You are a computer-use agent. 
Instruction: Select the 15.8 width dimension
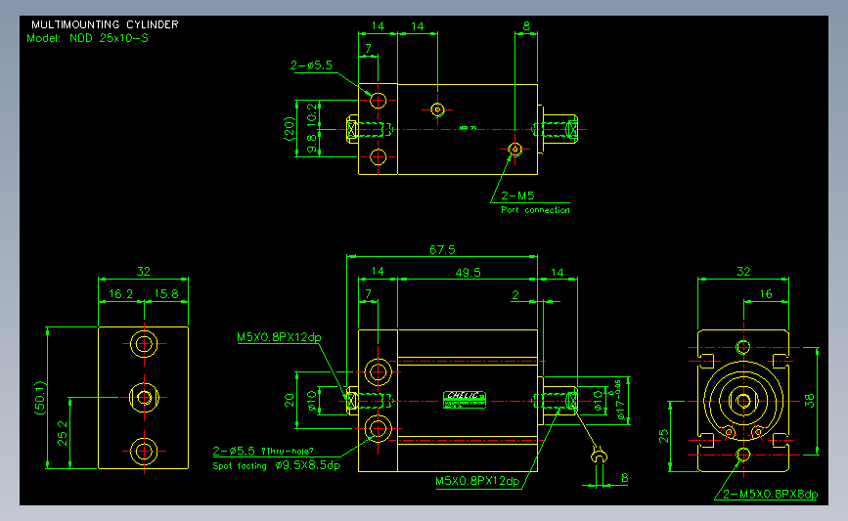(166, 294)
